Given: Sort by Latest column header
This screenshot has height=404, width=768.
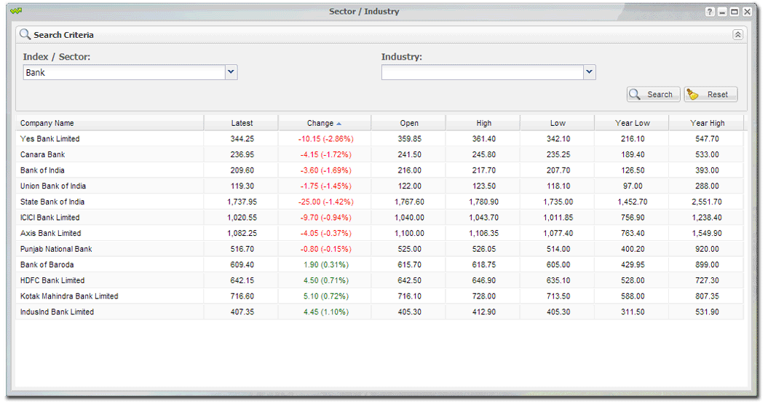Looking at the screenshot, I should [242, 124].
